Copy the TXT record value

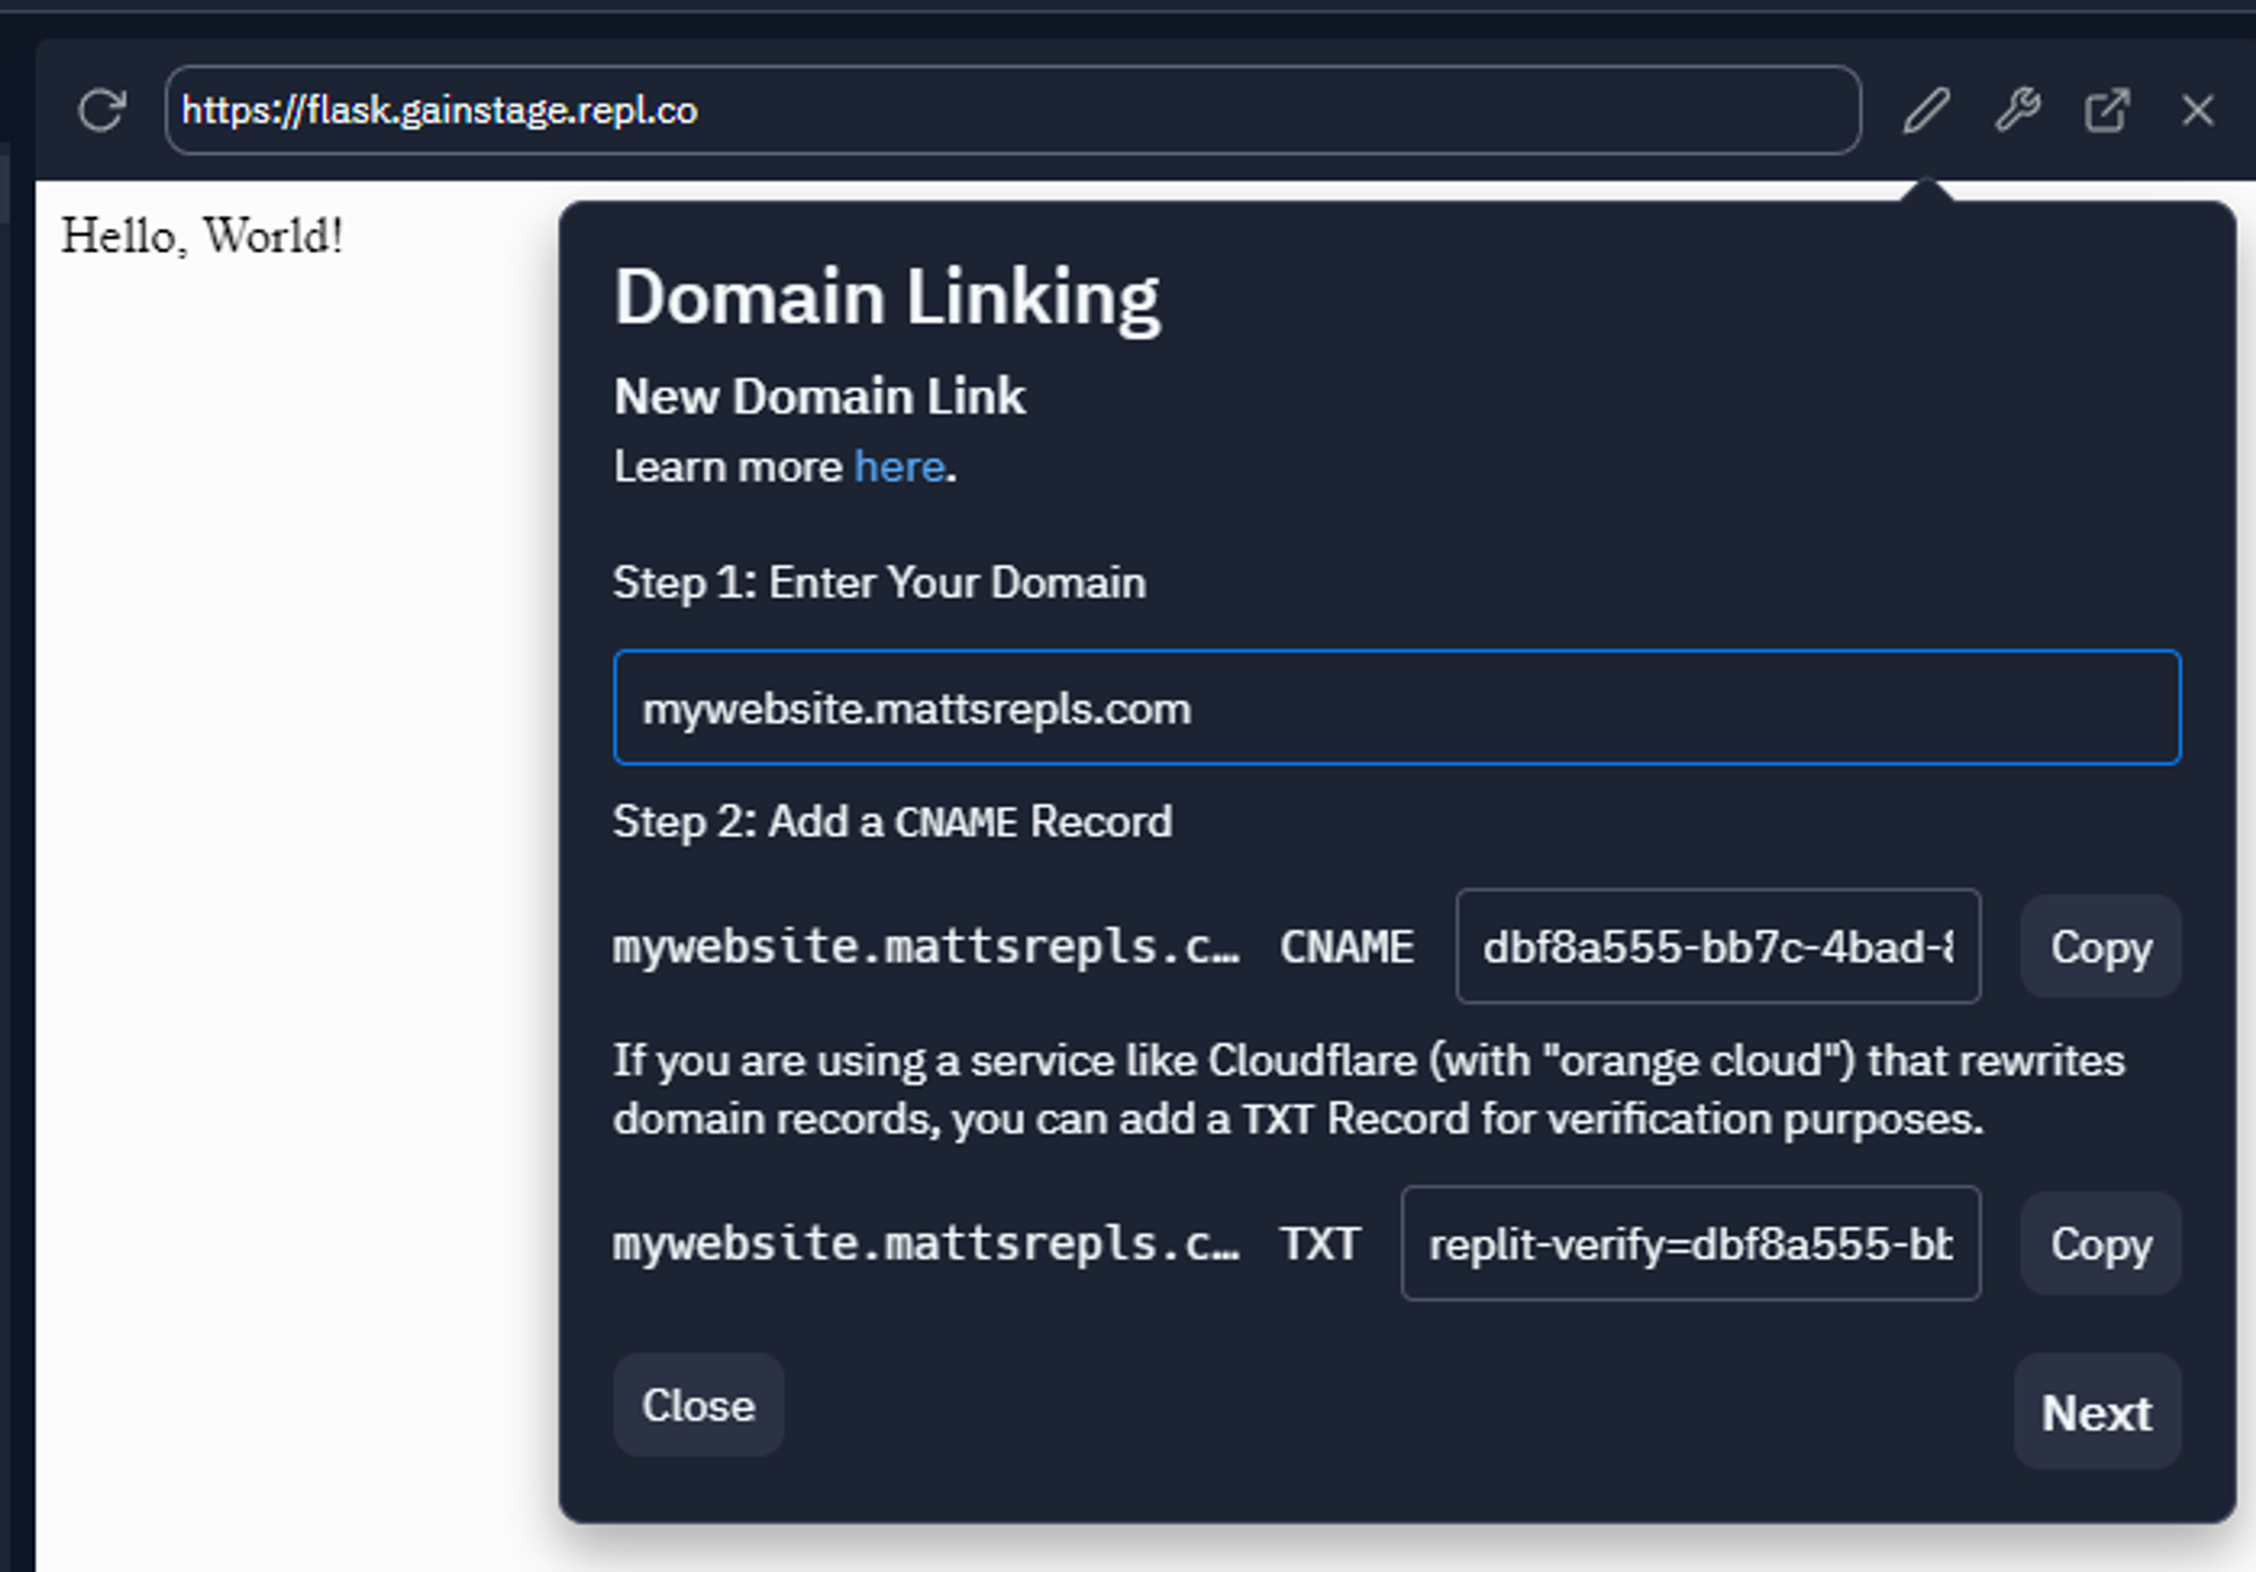(2100, 1243)
